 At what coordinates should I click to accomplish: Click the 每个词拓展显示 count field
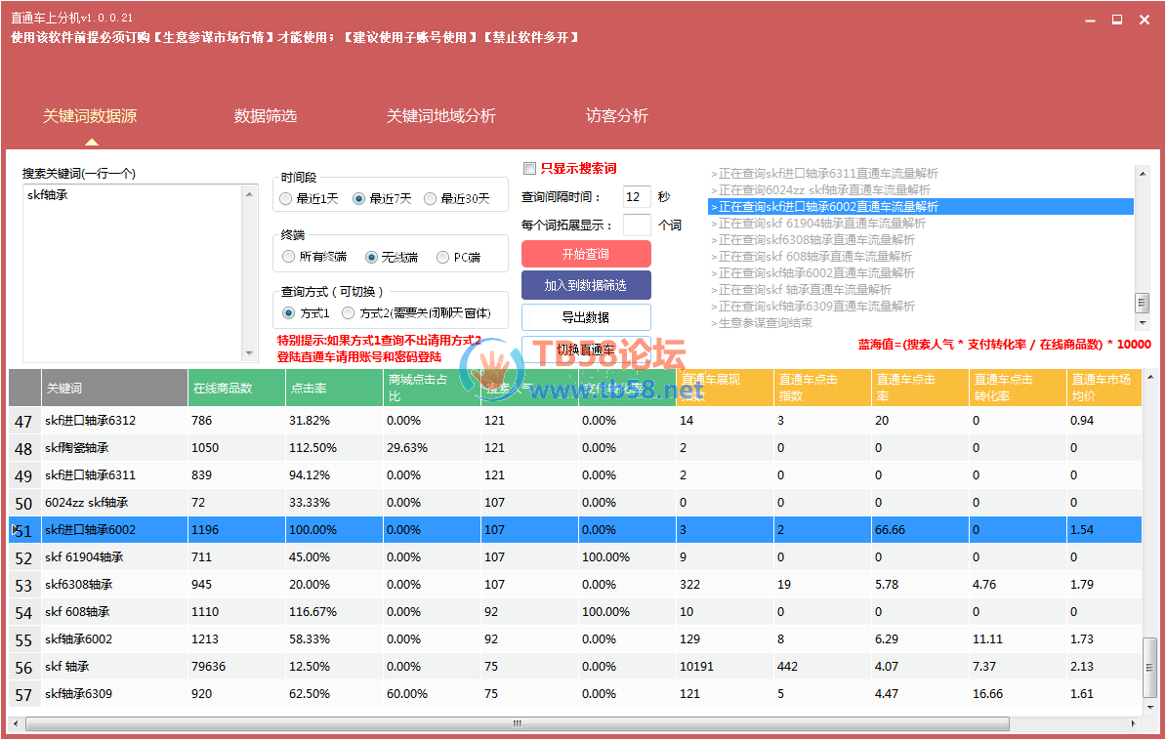point(637,225)
